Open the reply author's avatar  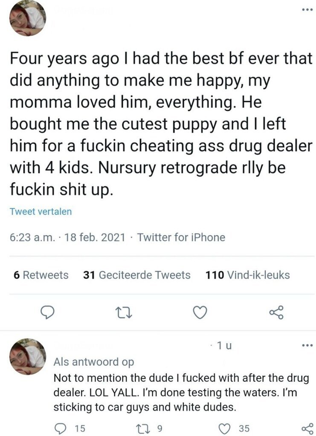coord(27,356)
